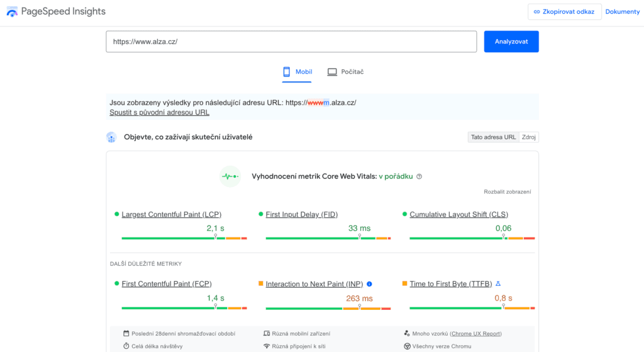The image size is (644, 352).
Task: Click the Chrome icon beside Všechny verze Chromu
Action: coord(407,346)
